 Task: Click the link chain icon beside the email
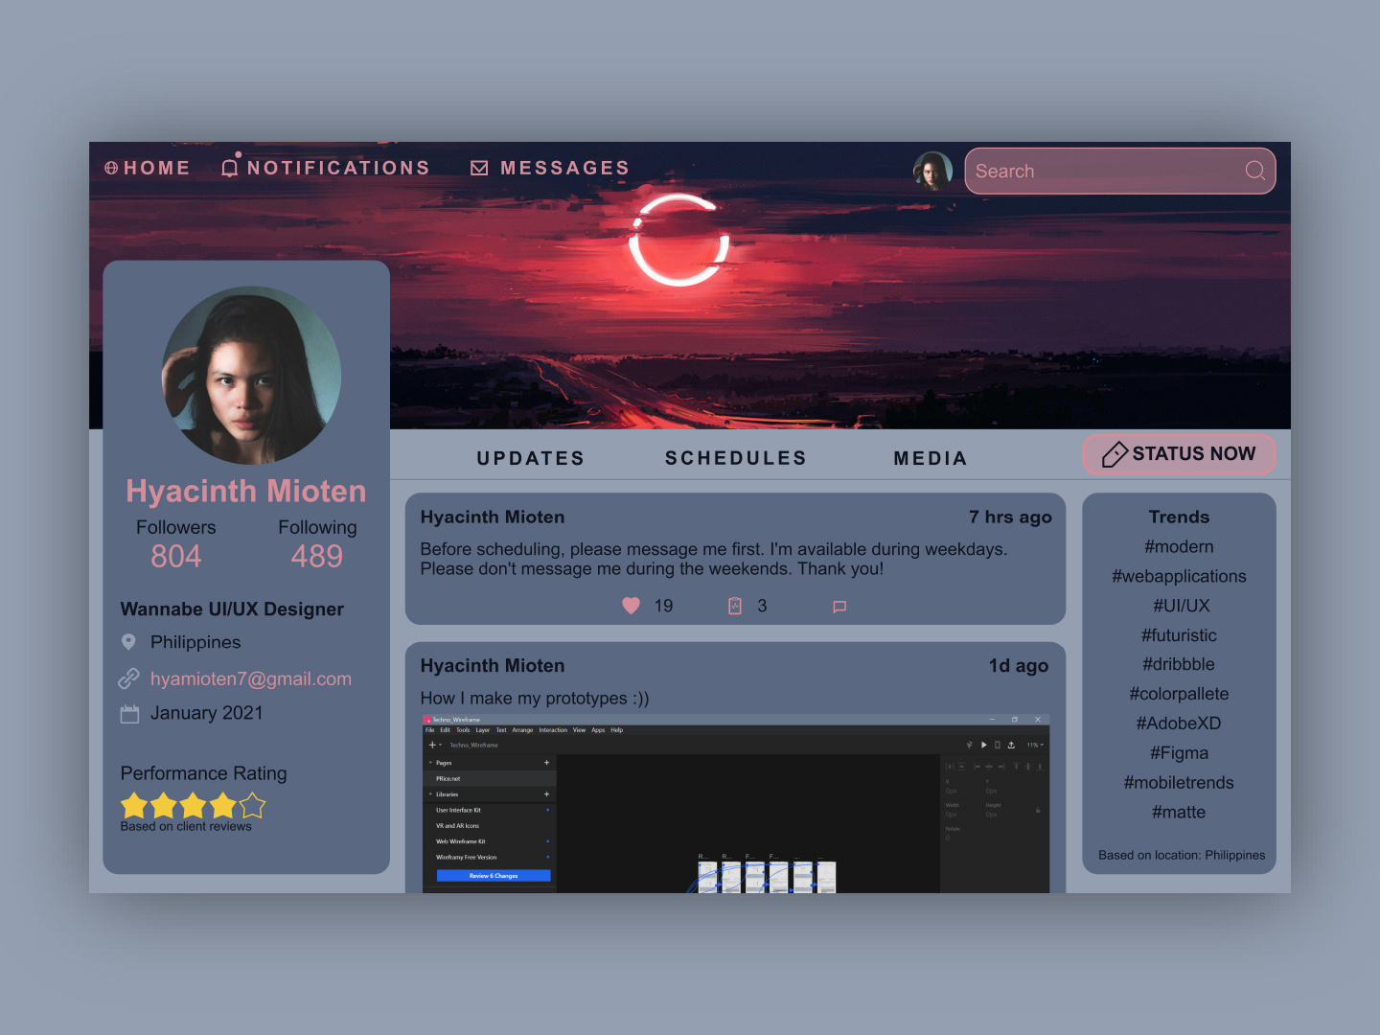point(128,678)
